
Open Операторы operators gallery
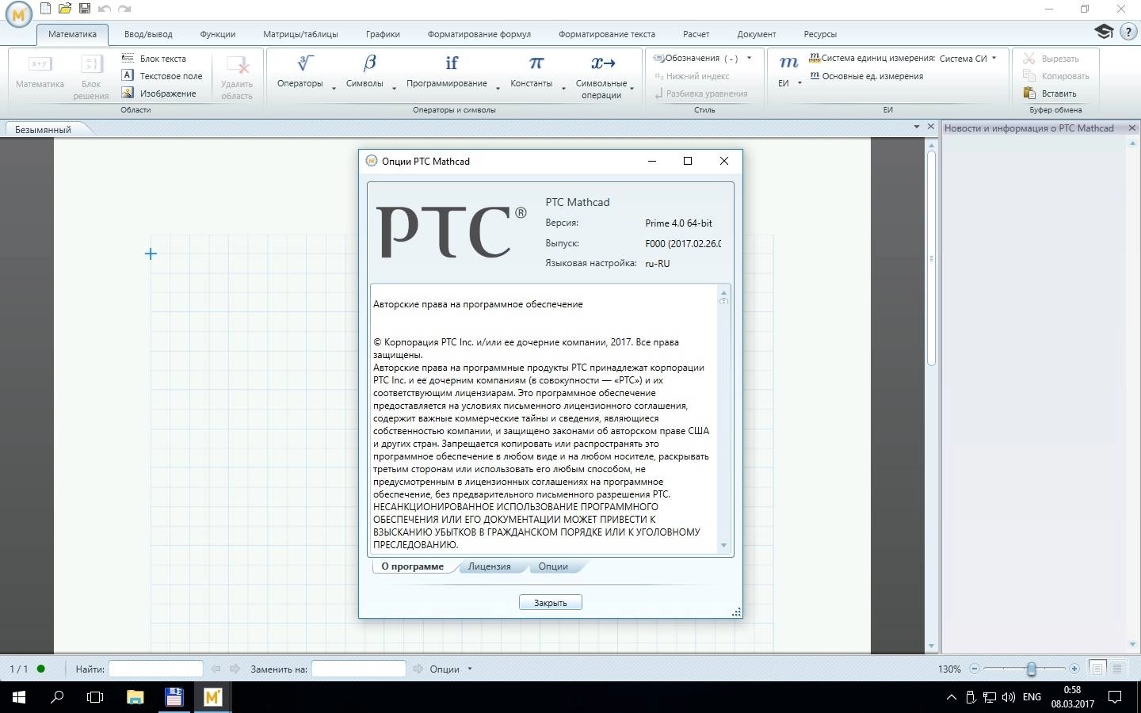point(300,72)
